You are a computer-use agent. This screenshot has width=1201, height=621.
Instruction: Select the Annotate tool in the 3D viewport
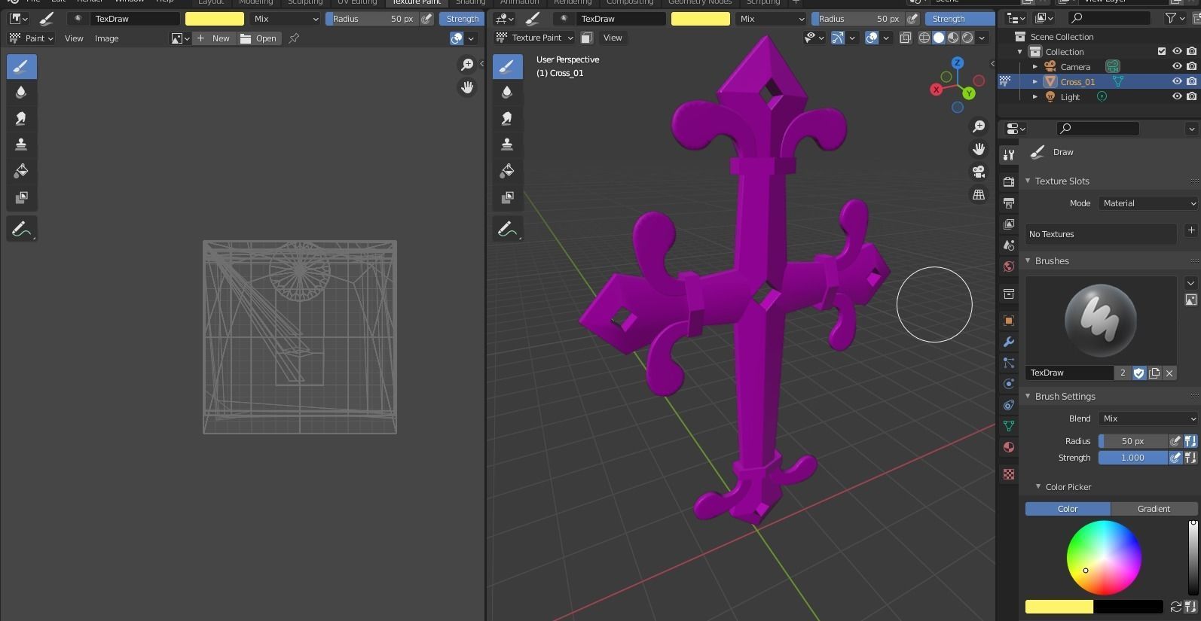point(507,229)
